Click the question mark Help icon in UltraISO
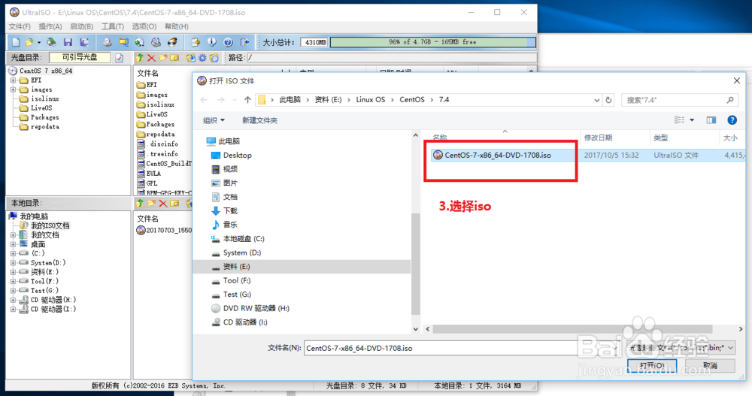 pos(228,42)
